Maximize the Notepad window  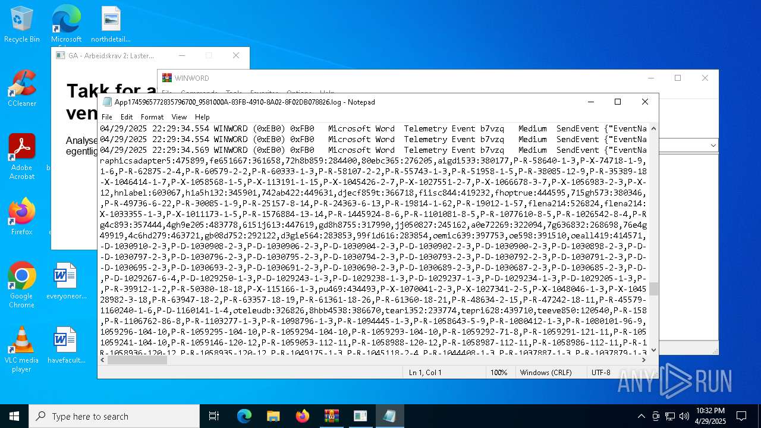click(618, 102)
